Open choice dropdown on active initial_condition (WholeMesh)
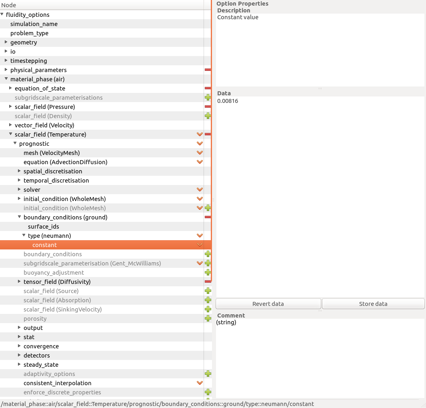The image size is (426, 408). point(200,199)
